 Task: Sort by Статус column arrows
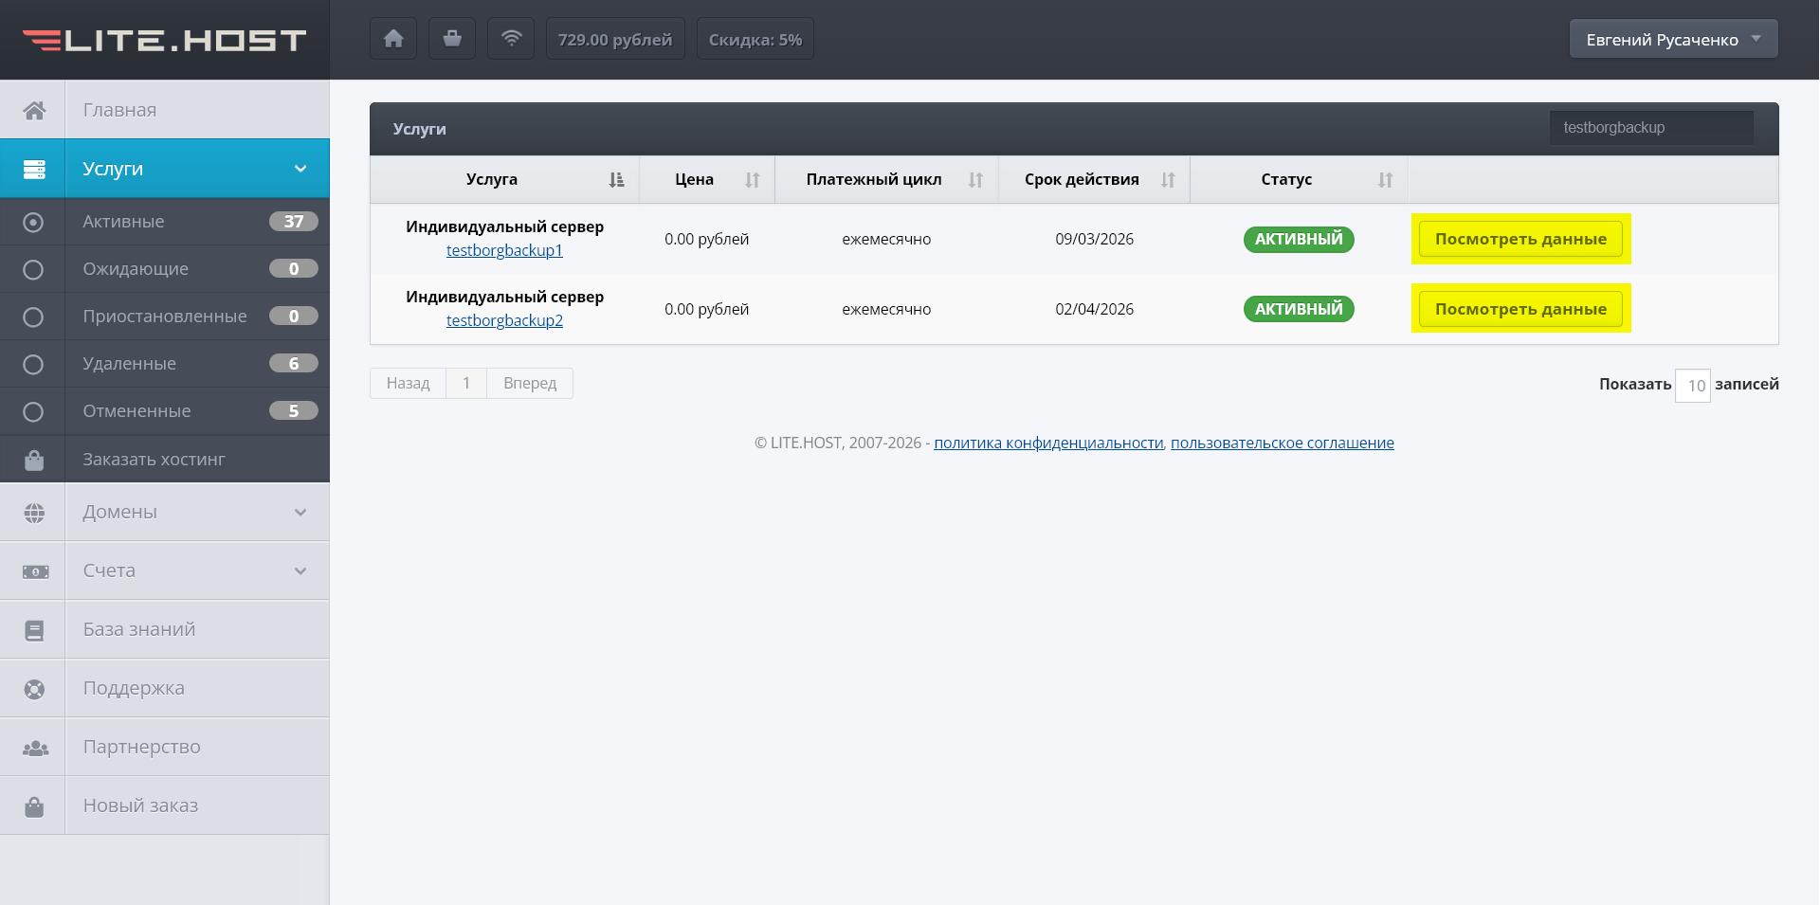click(x=1385, y=180)
